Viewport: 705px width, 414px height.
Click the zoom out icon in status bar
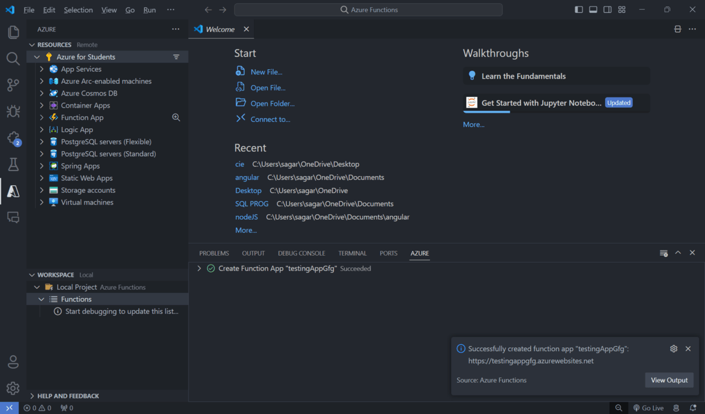tap(618, 408)
